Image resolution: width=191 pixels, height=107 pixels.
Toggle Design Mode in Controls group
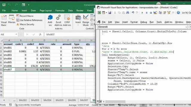[86, 21]
